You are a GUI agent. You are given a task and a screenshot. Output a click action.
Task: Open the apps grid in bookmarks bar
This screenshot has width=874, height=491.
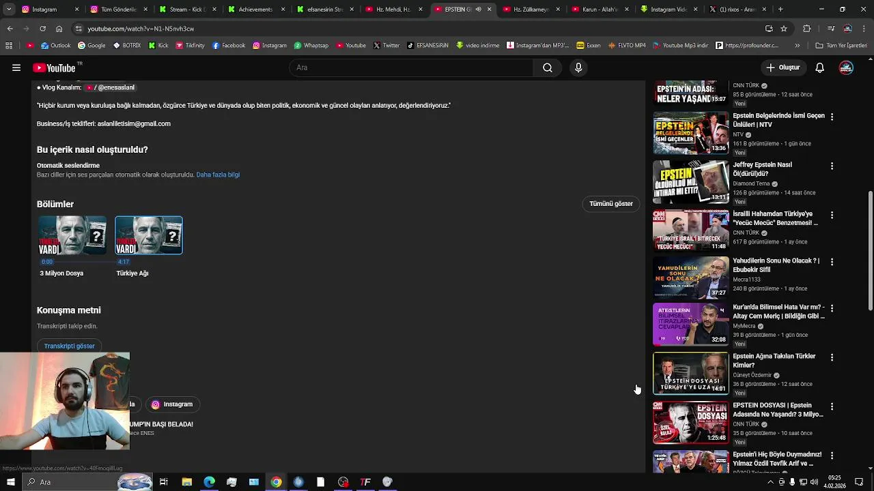(x=9, y=46)
